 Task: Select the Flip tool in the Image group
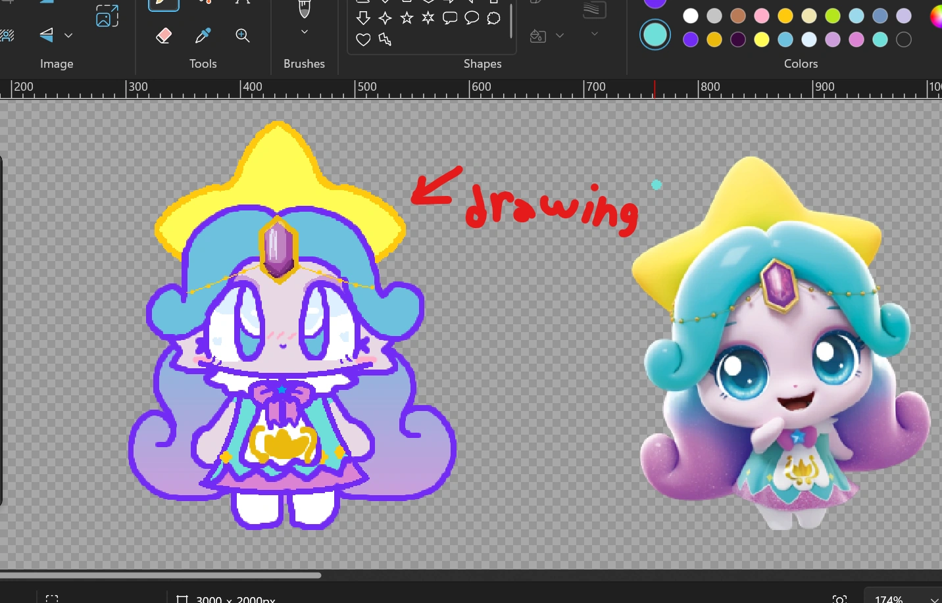point(46,35)
